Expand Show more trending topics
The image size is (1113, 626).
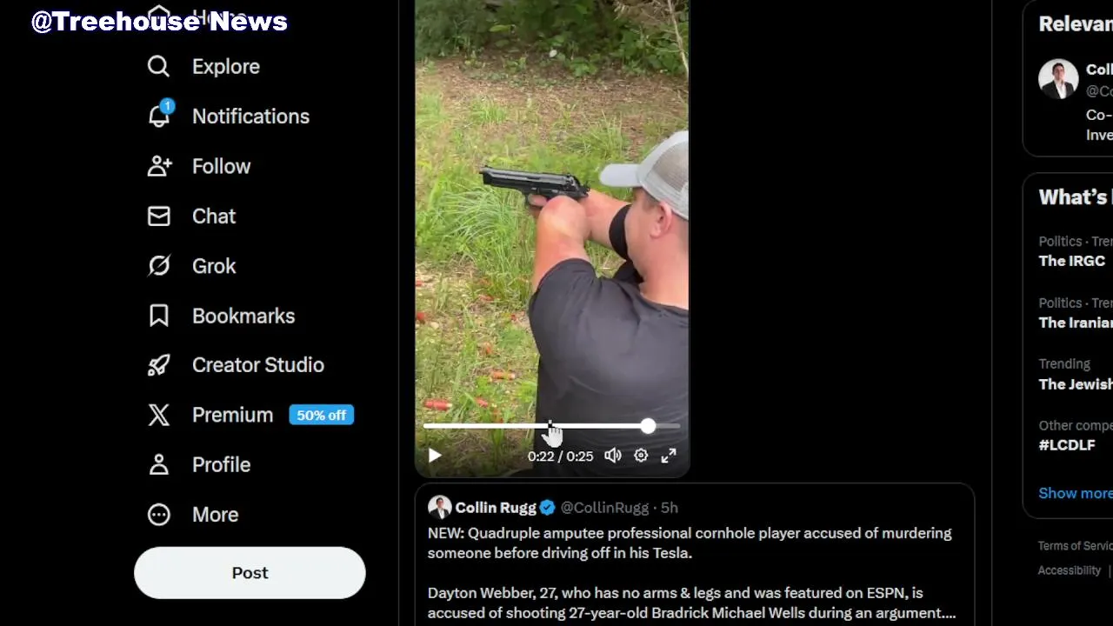click(1075, 493)
